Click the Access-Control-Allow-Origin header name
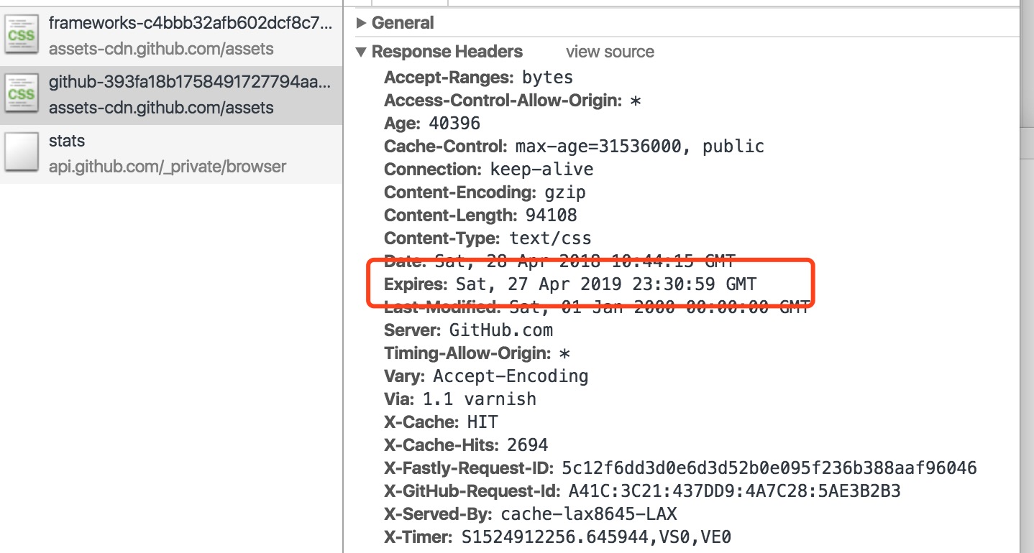 click(503, 101)
